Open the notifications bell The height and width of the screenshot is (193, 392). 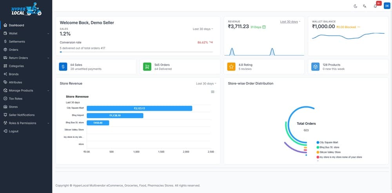(376, 6)
